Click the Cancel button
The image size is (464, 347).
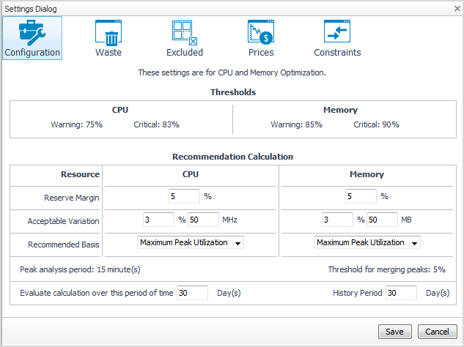[x=437, y=332]
